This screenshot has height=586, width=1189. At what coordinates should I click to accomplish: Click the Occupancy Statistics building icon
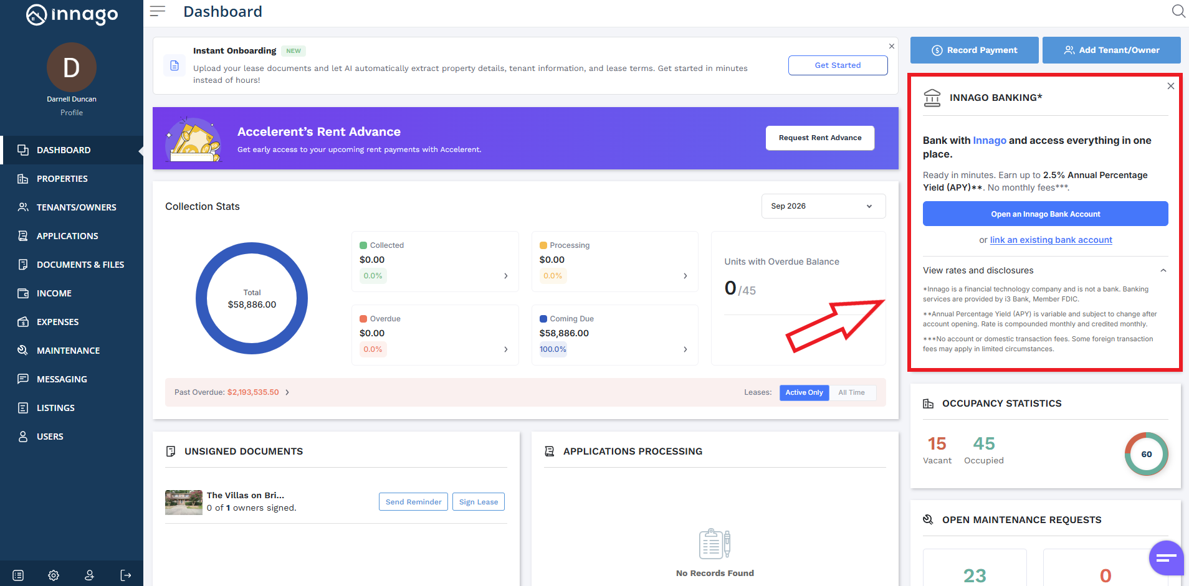click(929, 404)
